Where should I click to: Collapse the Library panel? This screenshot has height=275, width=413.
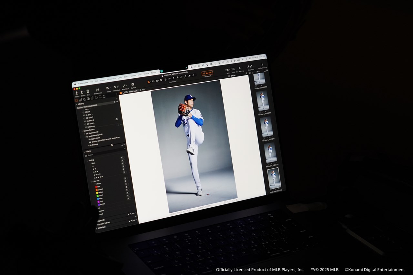[x=77, y=104]
